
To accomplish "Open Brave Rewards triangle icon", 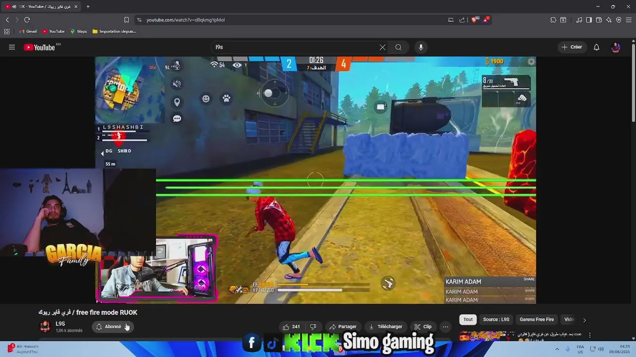I will (486, 20).
